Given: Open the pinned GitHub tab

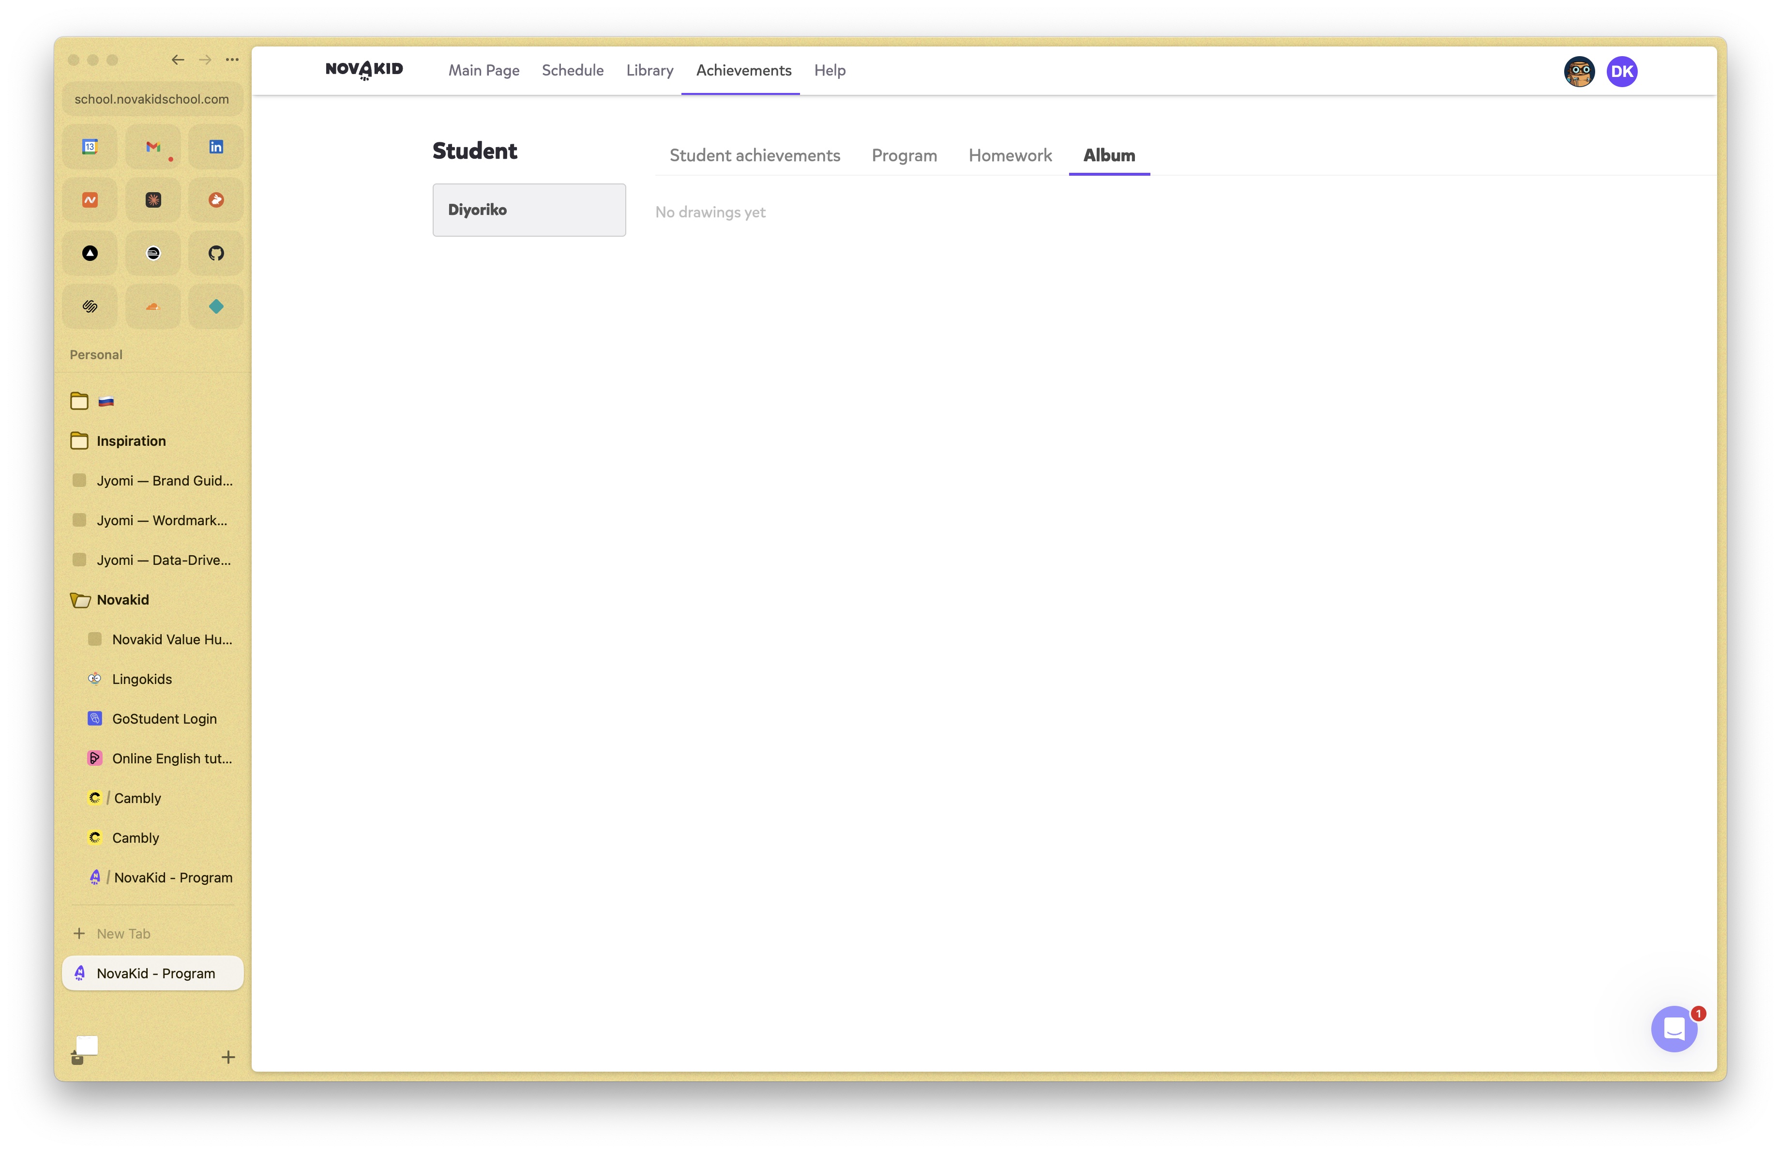Looking at the screenshot, I should tap(215, 253).
